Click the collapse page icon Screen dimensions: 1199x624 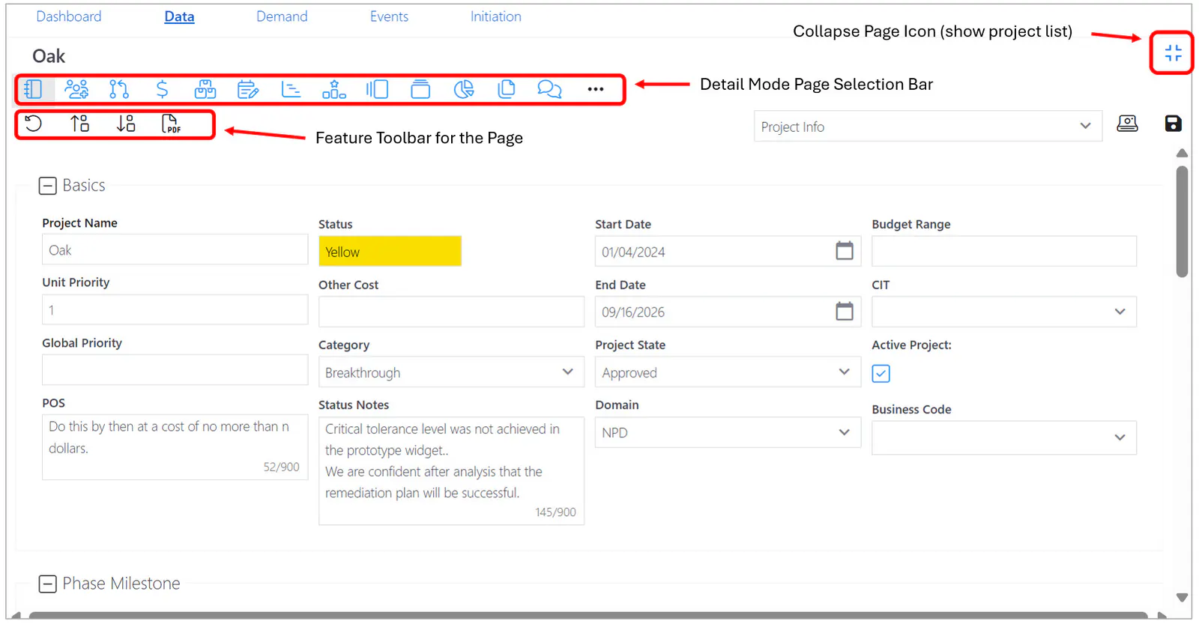(1173, 52)
